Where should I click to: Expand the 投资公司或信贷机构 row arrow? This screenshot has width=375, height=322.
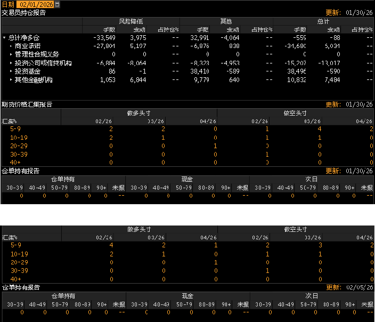point(11,63)
